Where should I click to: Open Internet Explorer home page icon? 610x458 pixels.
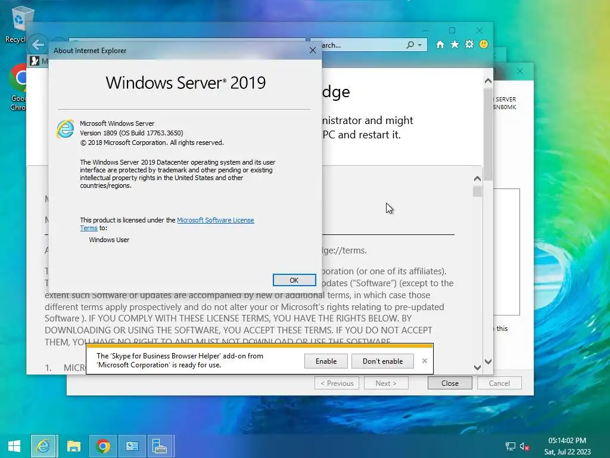pyautogui.click(x=440, y=45)
